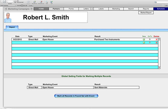Click green New icon in second blank row

[144, 42]
